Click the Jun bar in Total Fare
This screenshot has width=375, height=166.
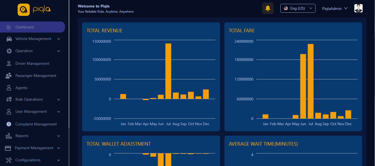coord(303,86)
